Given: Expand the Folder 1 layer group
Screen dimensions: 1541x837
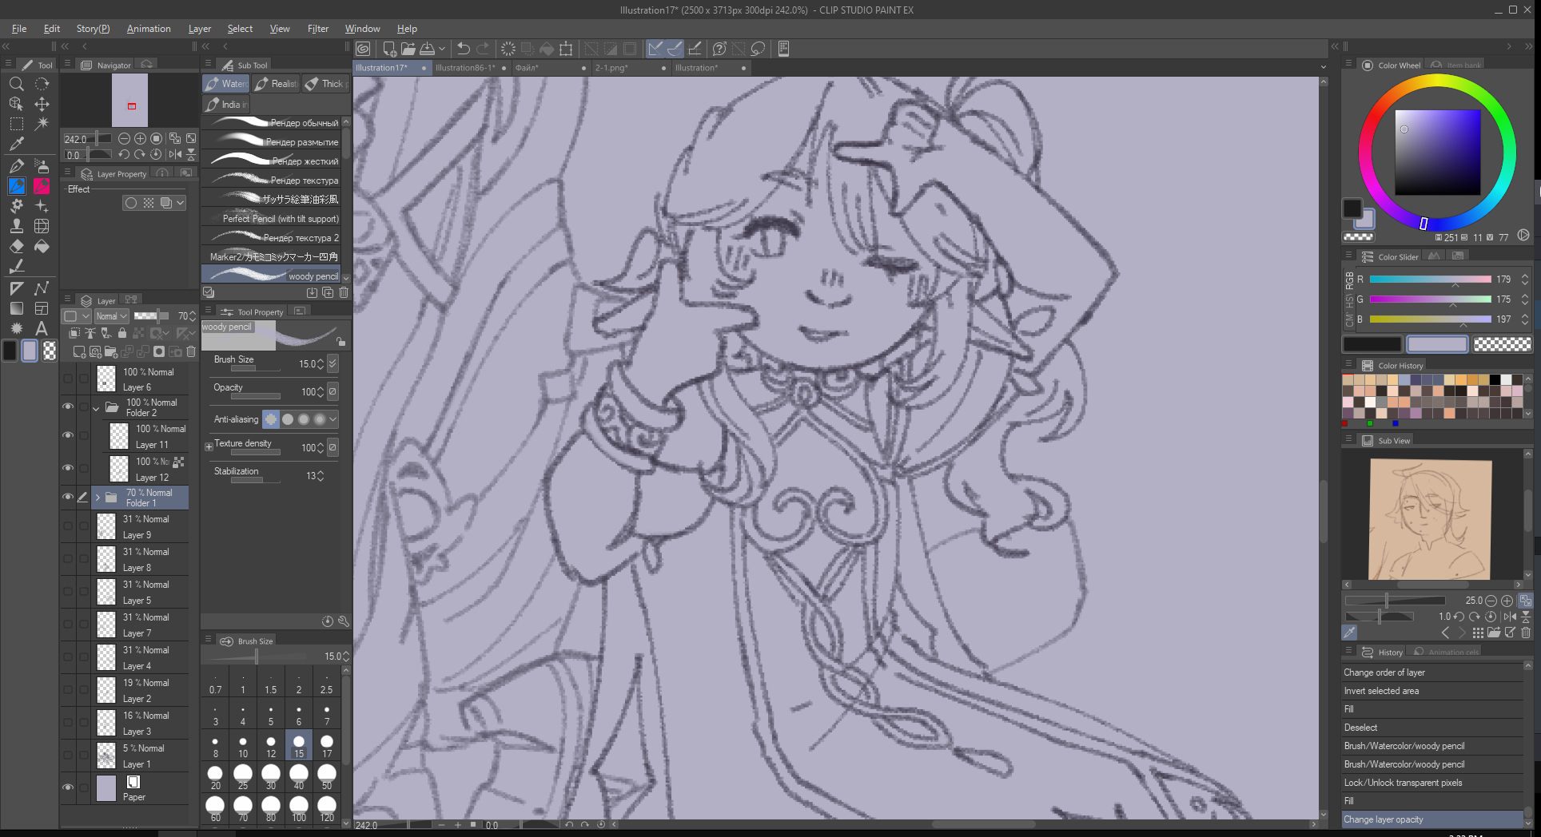Looking at the screenshot, I should click(x=98, y=498).
